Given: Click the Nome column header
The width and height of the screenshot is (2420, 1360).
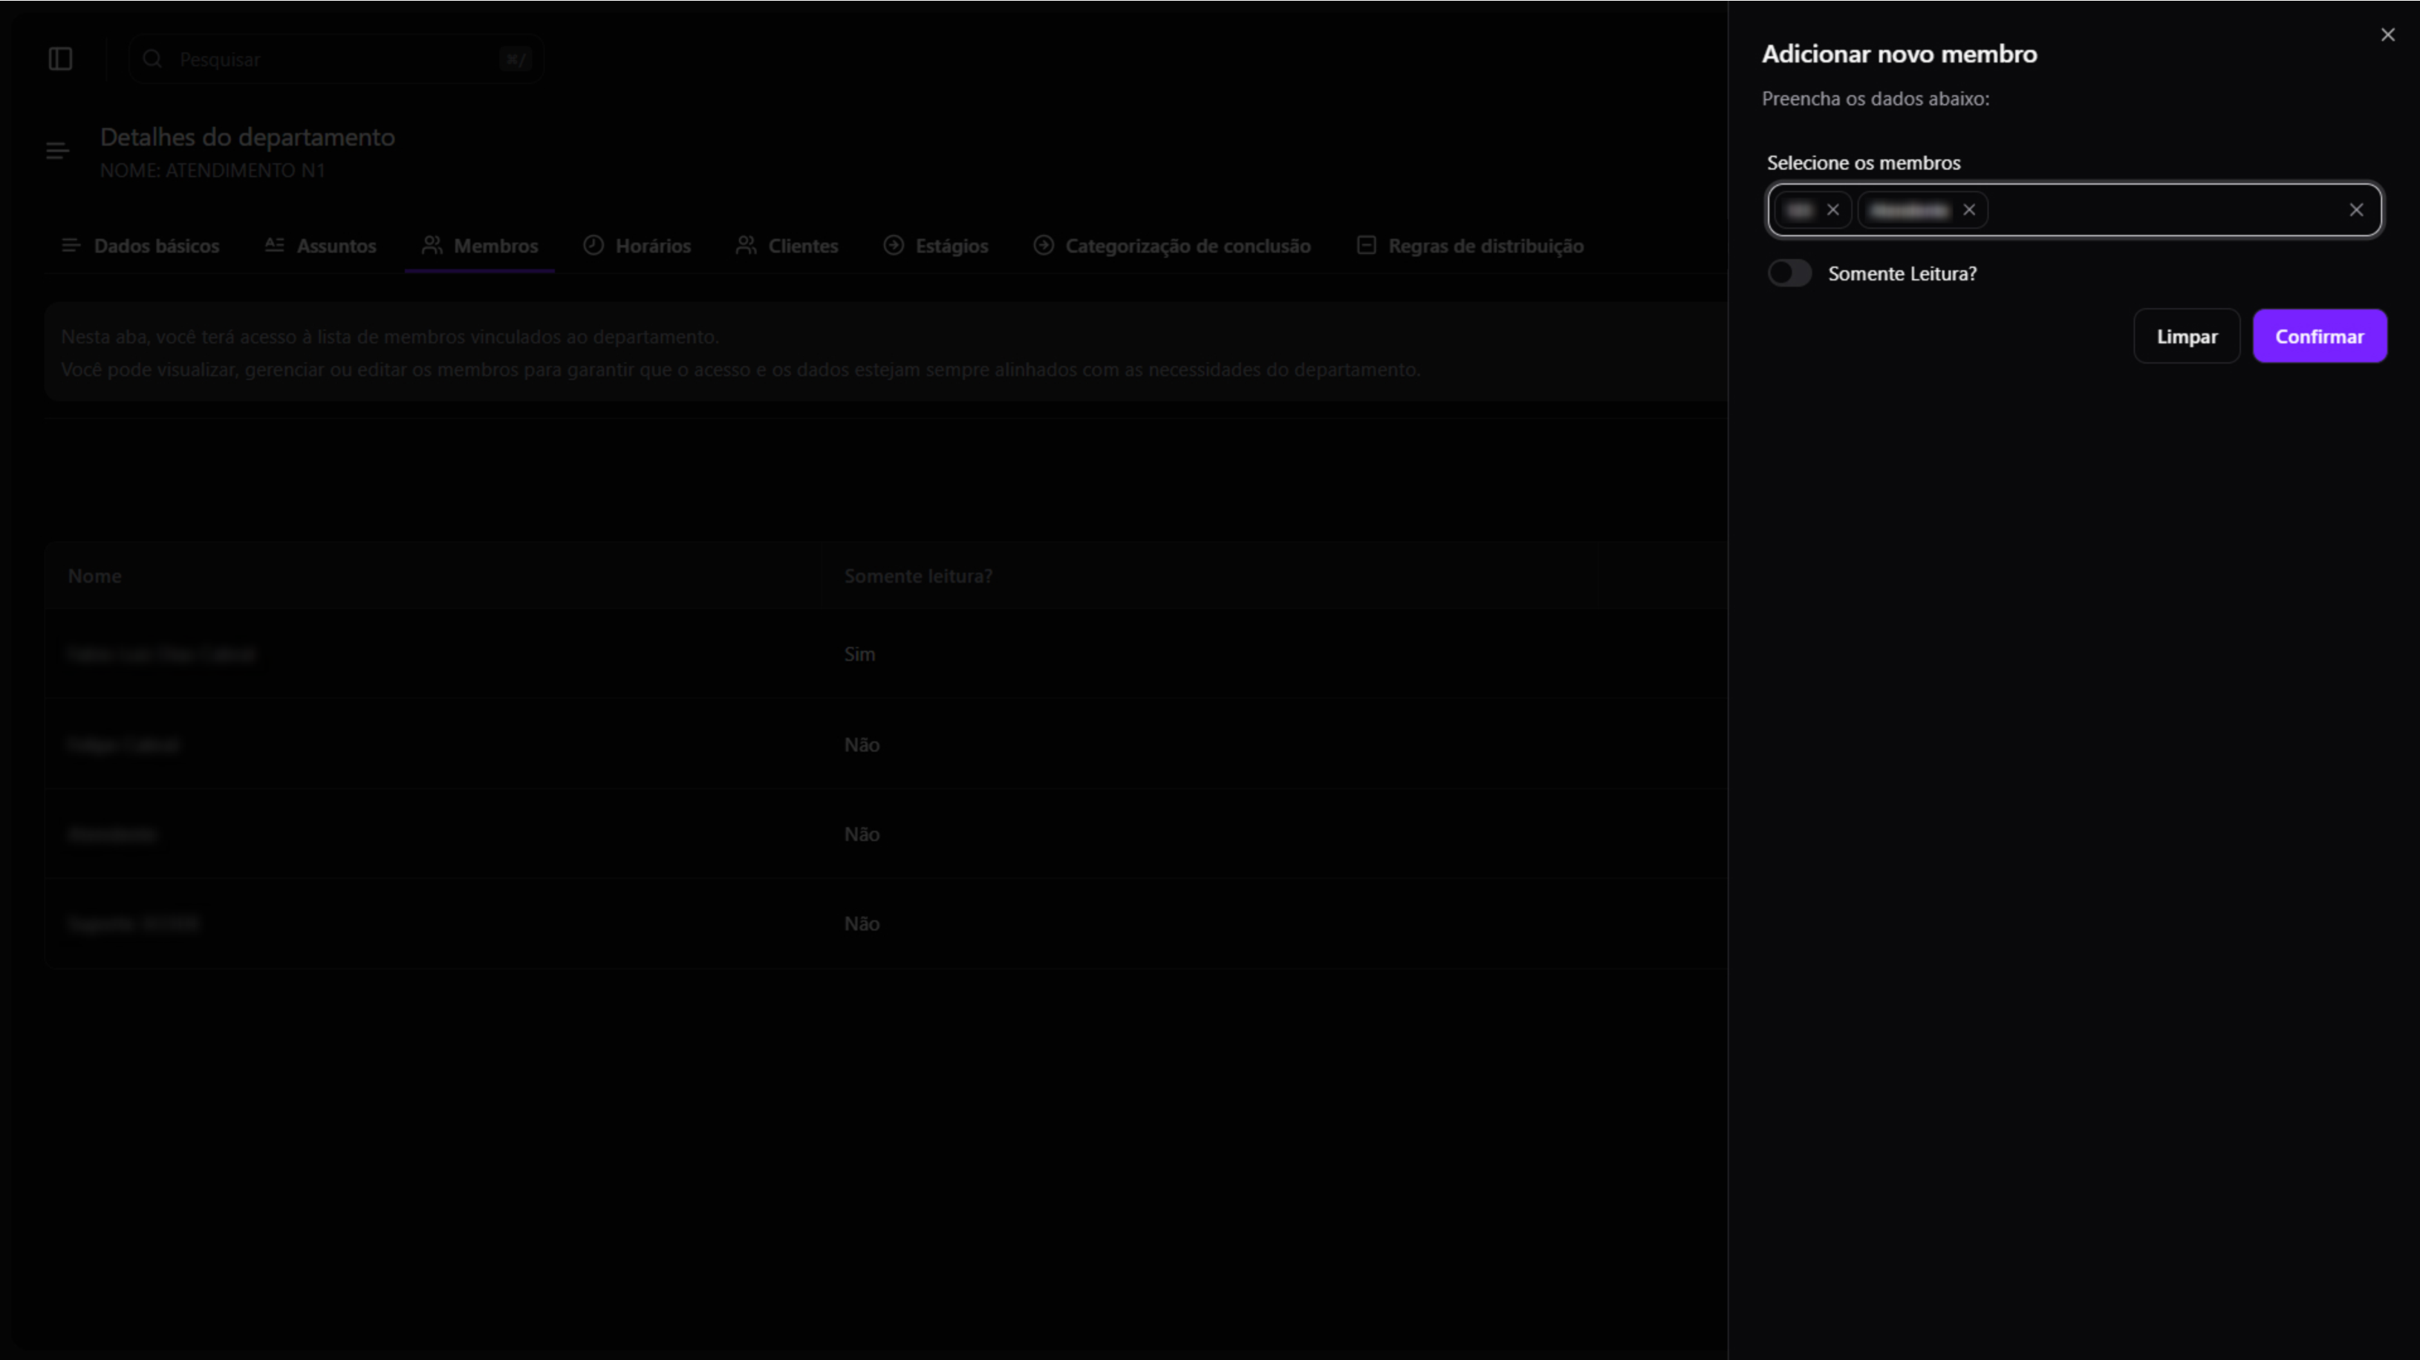Looking at the screenshot, I should point(95,575).
